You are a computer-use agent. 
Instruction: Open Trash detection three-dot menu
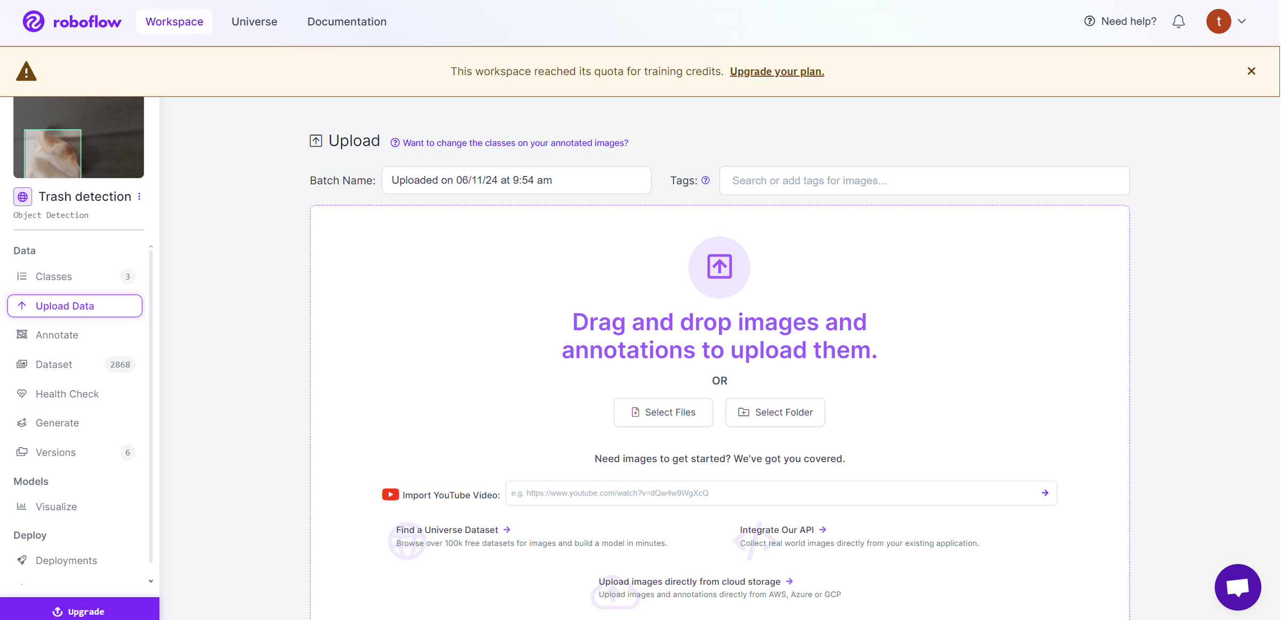139,196
